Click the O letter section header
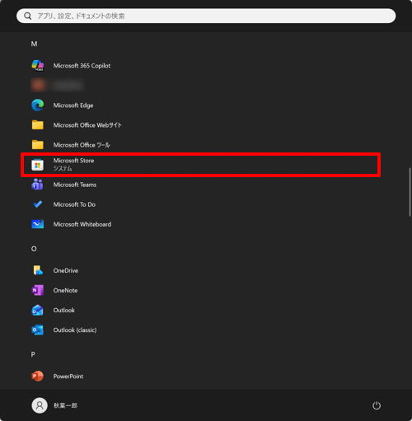Image resolution: width=412 pixels, height=421 pixels. coord(34,249)
